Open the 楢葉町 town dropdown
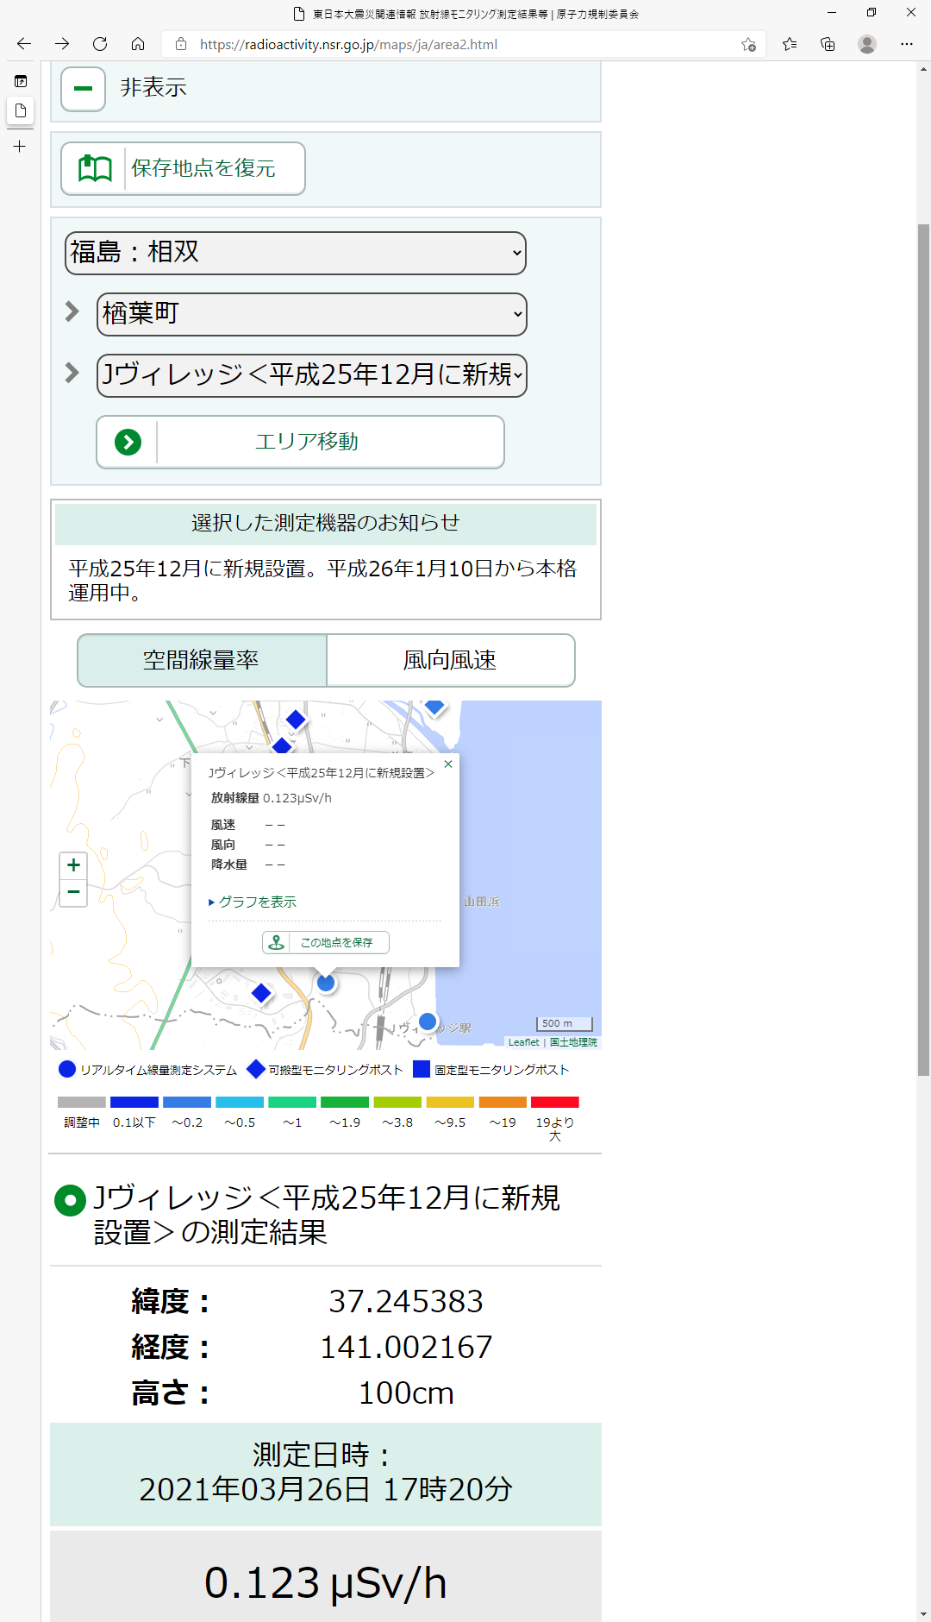The height and width of the screenshot is (1622, 931). tap(311, 314)
